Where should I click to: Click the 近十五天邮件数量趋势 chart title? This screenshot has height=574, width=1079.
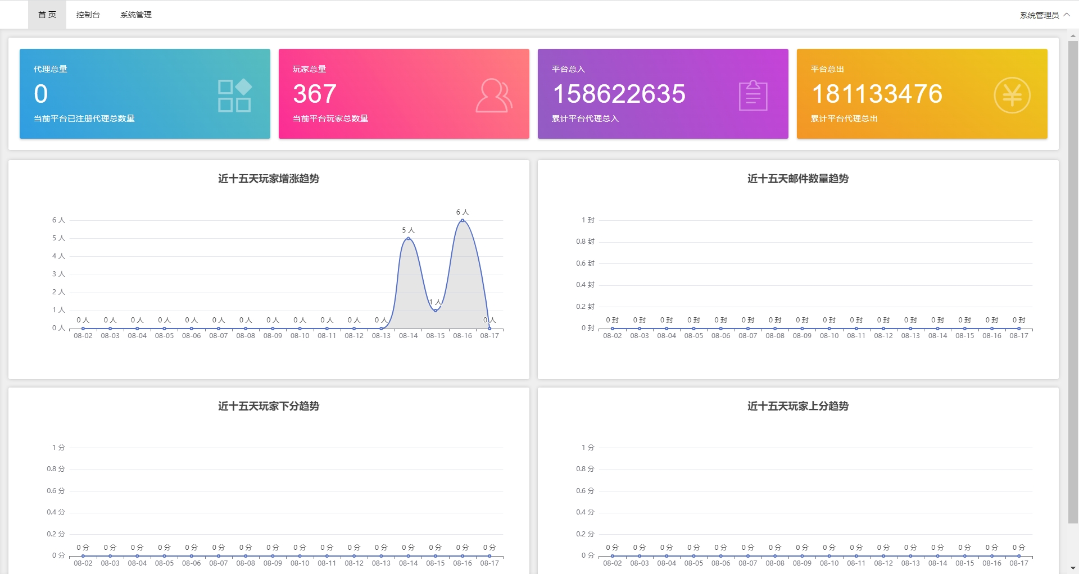(797, 179)
